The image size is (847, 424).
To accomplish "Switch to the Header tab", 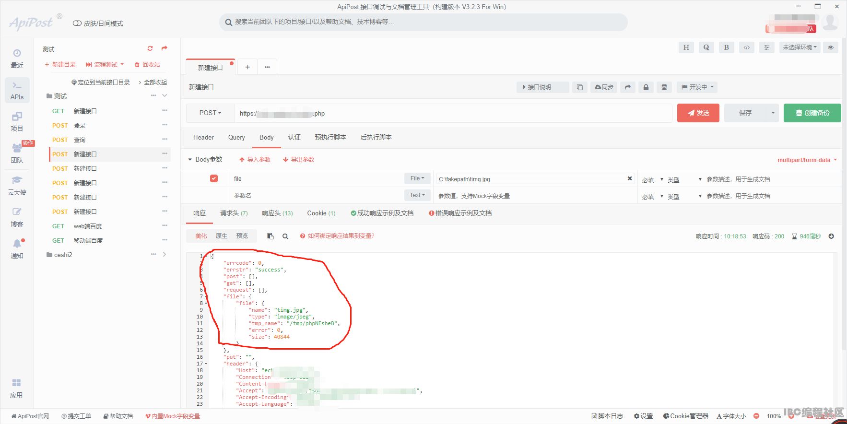I will [x=203, y=138].
